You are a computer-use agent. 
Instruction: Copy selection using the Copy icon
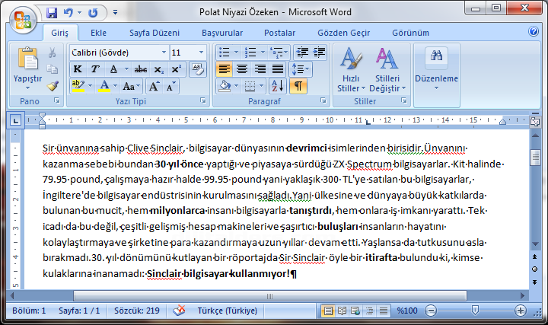pyautogui.click(x=52, y=69)
